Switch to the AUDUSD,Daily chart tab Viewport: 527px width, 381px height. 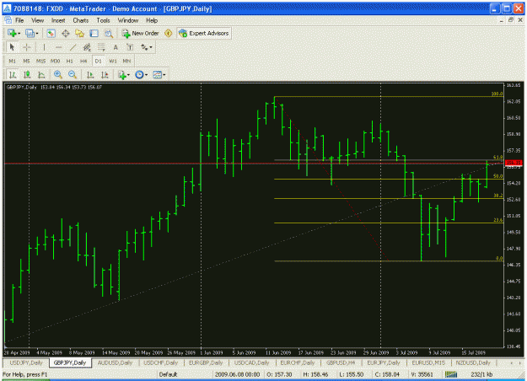115,362
